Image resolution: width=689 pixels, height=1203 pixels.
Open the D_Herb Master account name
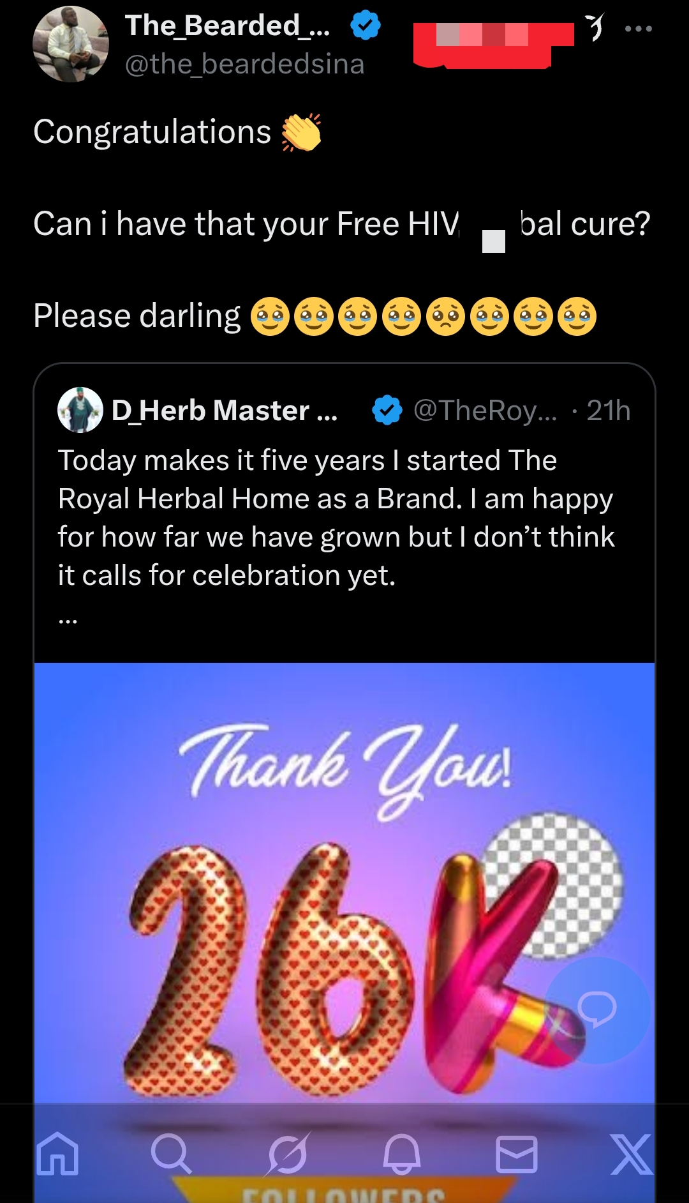click(x=224, y=410)
